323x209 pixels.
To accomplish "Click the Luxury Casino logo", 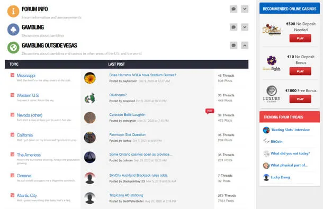I will point(272,94).
